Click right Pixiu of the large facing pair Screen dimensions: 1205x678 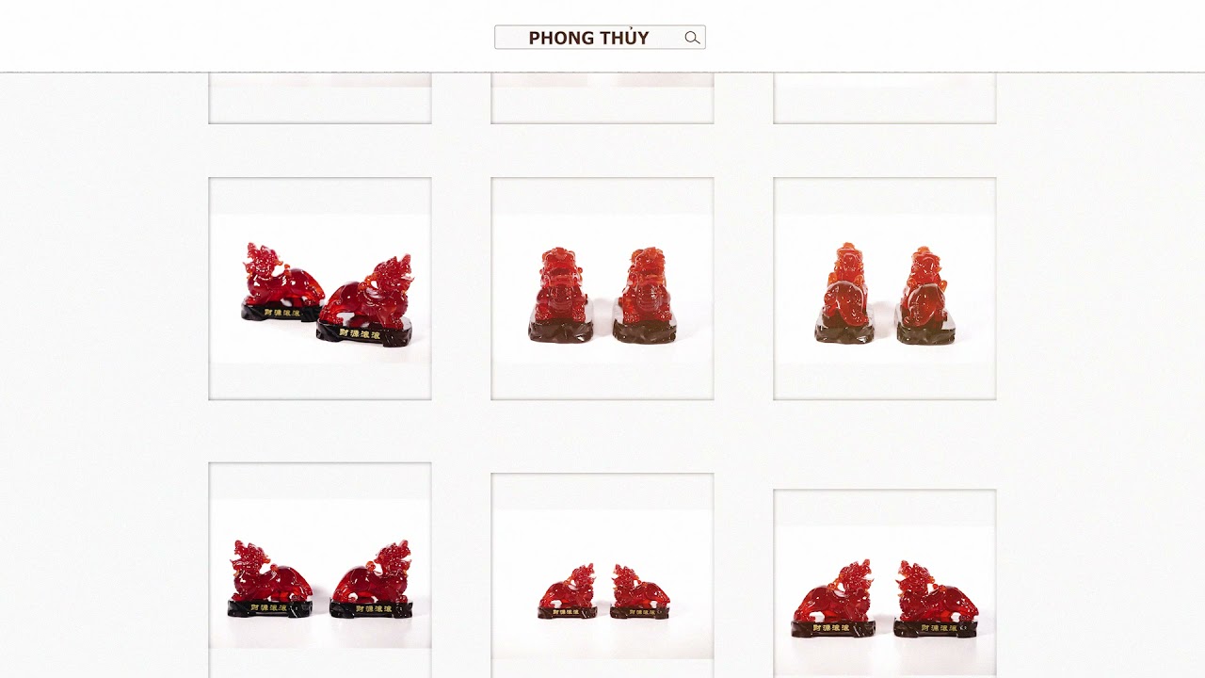coord(936,600)
